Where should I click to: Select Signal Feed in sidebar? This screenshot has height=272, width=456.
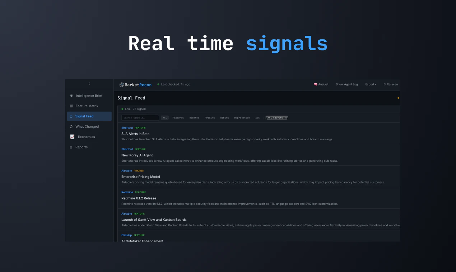tap(89, 116)
